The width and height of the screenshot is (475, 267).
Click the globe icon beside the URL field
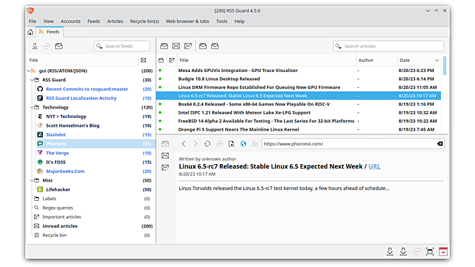(x=243, y=144)
